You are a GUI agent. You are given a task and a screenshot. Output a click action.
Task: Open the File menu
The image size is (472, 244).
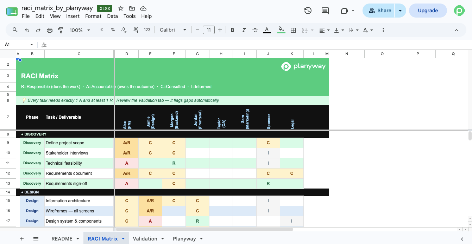pos(26,16)
